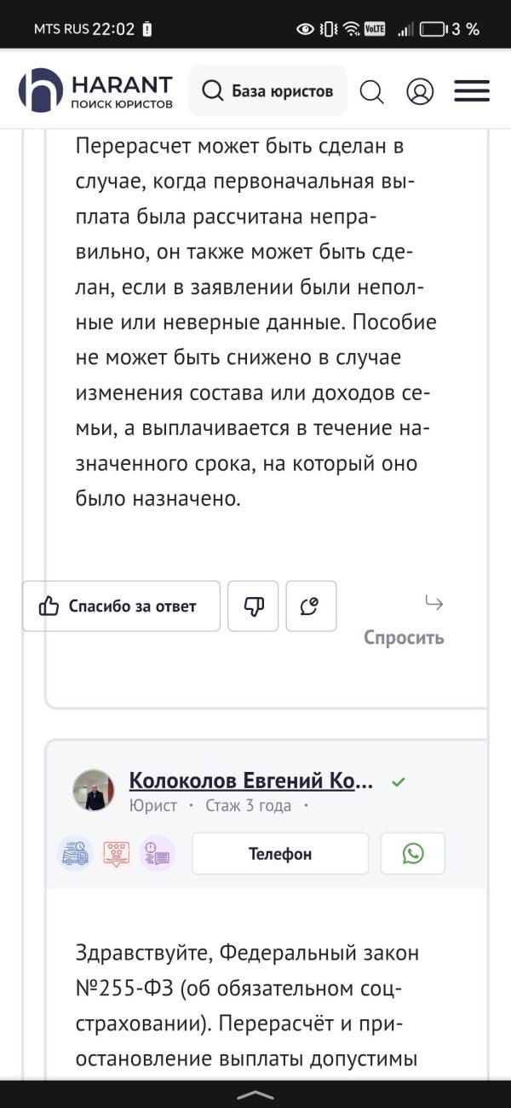The height and width of the screenshot is (1108, 511).
Task: Open the 'Спросить' link
Action: click(x=404, y=636)
